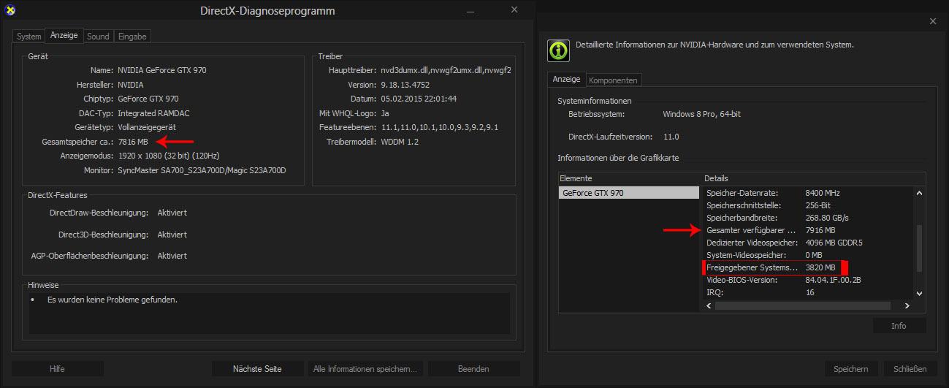
Task: Click the Info button
Action: pyautogui.click(x=899, y=326)
